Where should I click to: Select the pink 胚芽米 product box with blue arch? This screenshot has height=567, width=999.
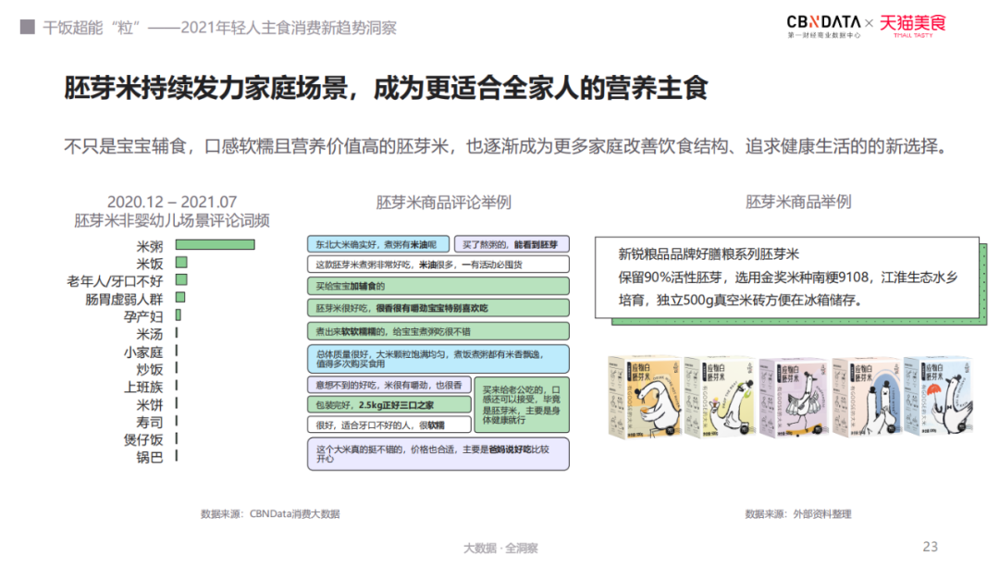867,397
